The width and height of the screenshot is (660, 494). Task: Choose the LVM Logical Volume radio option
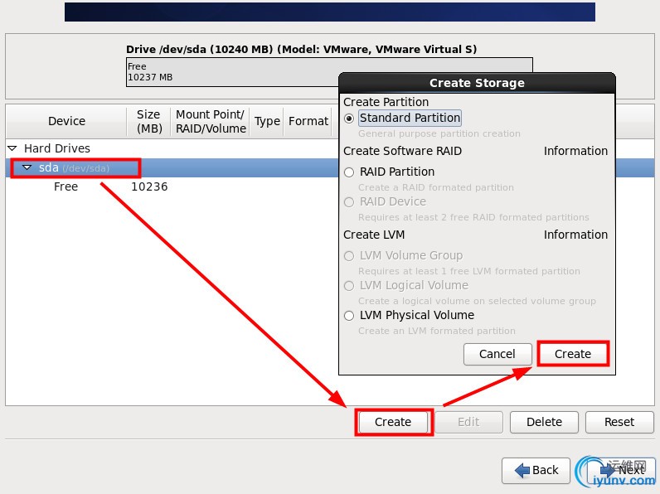[x=349, y=286]
